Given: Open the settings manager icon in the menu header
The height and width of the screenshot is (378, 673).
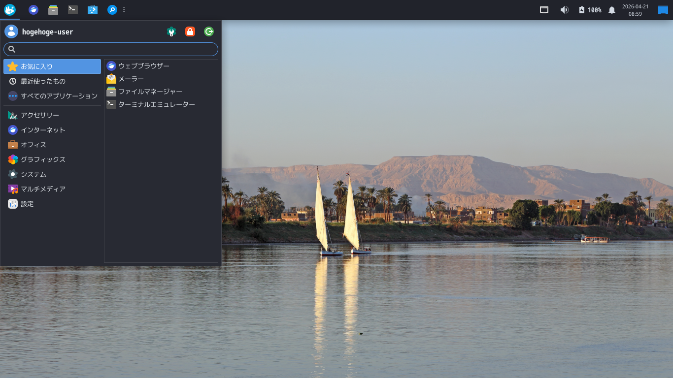Looking at the screenshot, I should coord(171,31).
